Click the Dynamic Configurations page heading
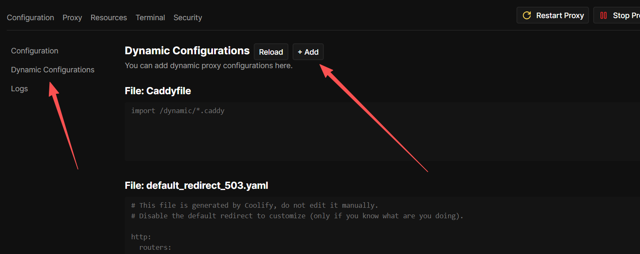 click(187, 51)
